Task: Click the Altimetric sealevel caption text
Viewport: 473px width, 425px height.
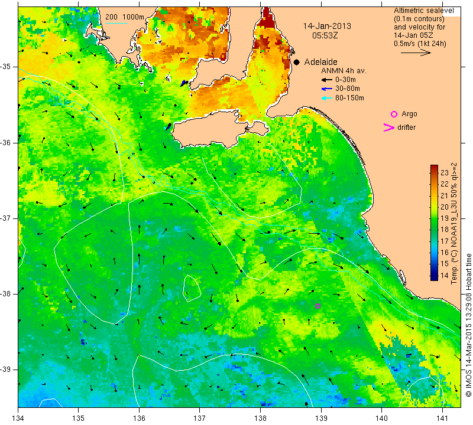Action: point(423,11)
